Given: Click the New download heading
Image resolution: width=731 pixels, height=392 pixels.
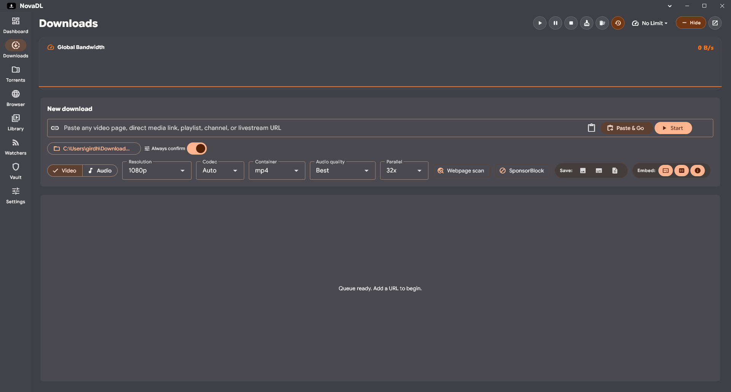Looking at the screenshot, I should (70, 109).
